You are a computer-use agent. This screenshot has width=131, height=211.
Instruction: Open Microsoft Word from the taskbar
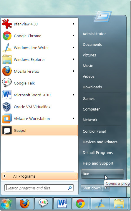tap(62, 203)
